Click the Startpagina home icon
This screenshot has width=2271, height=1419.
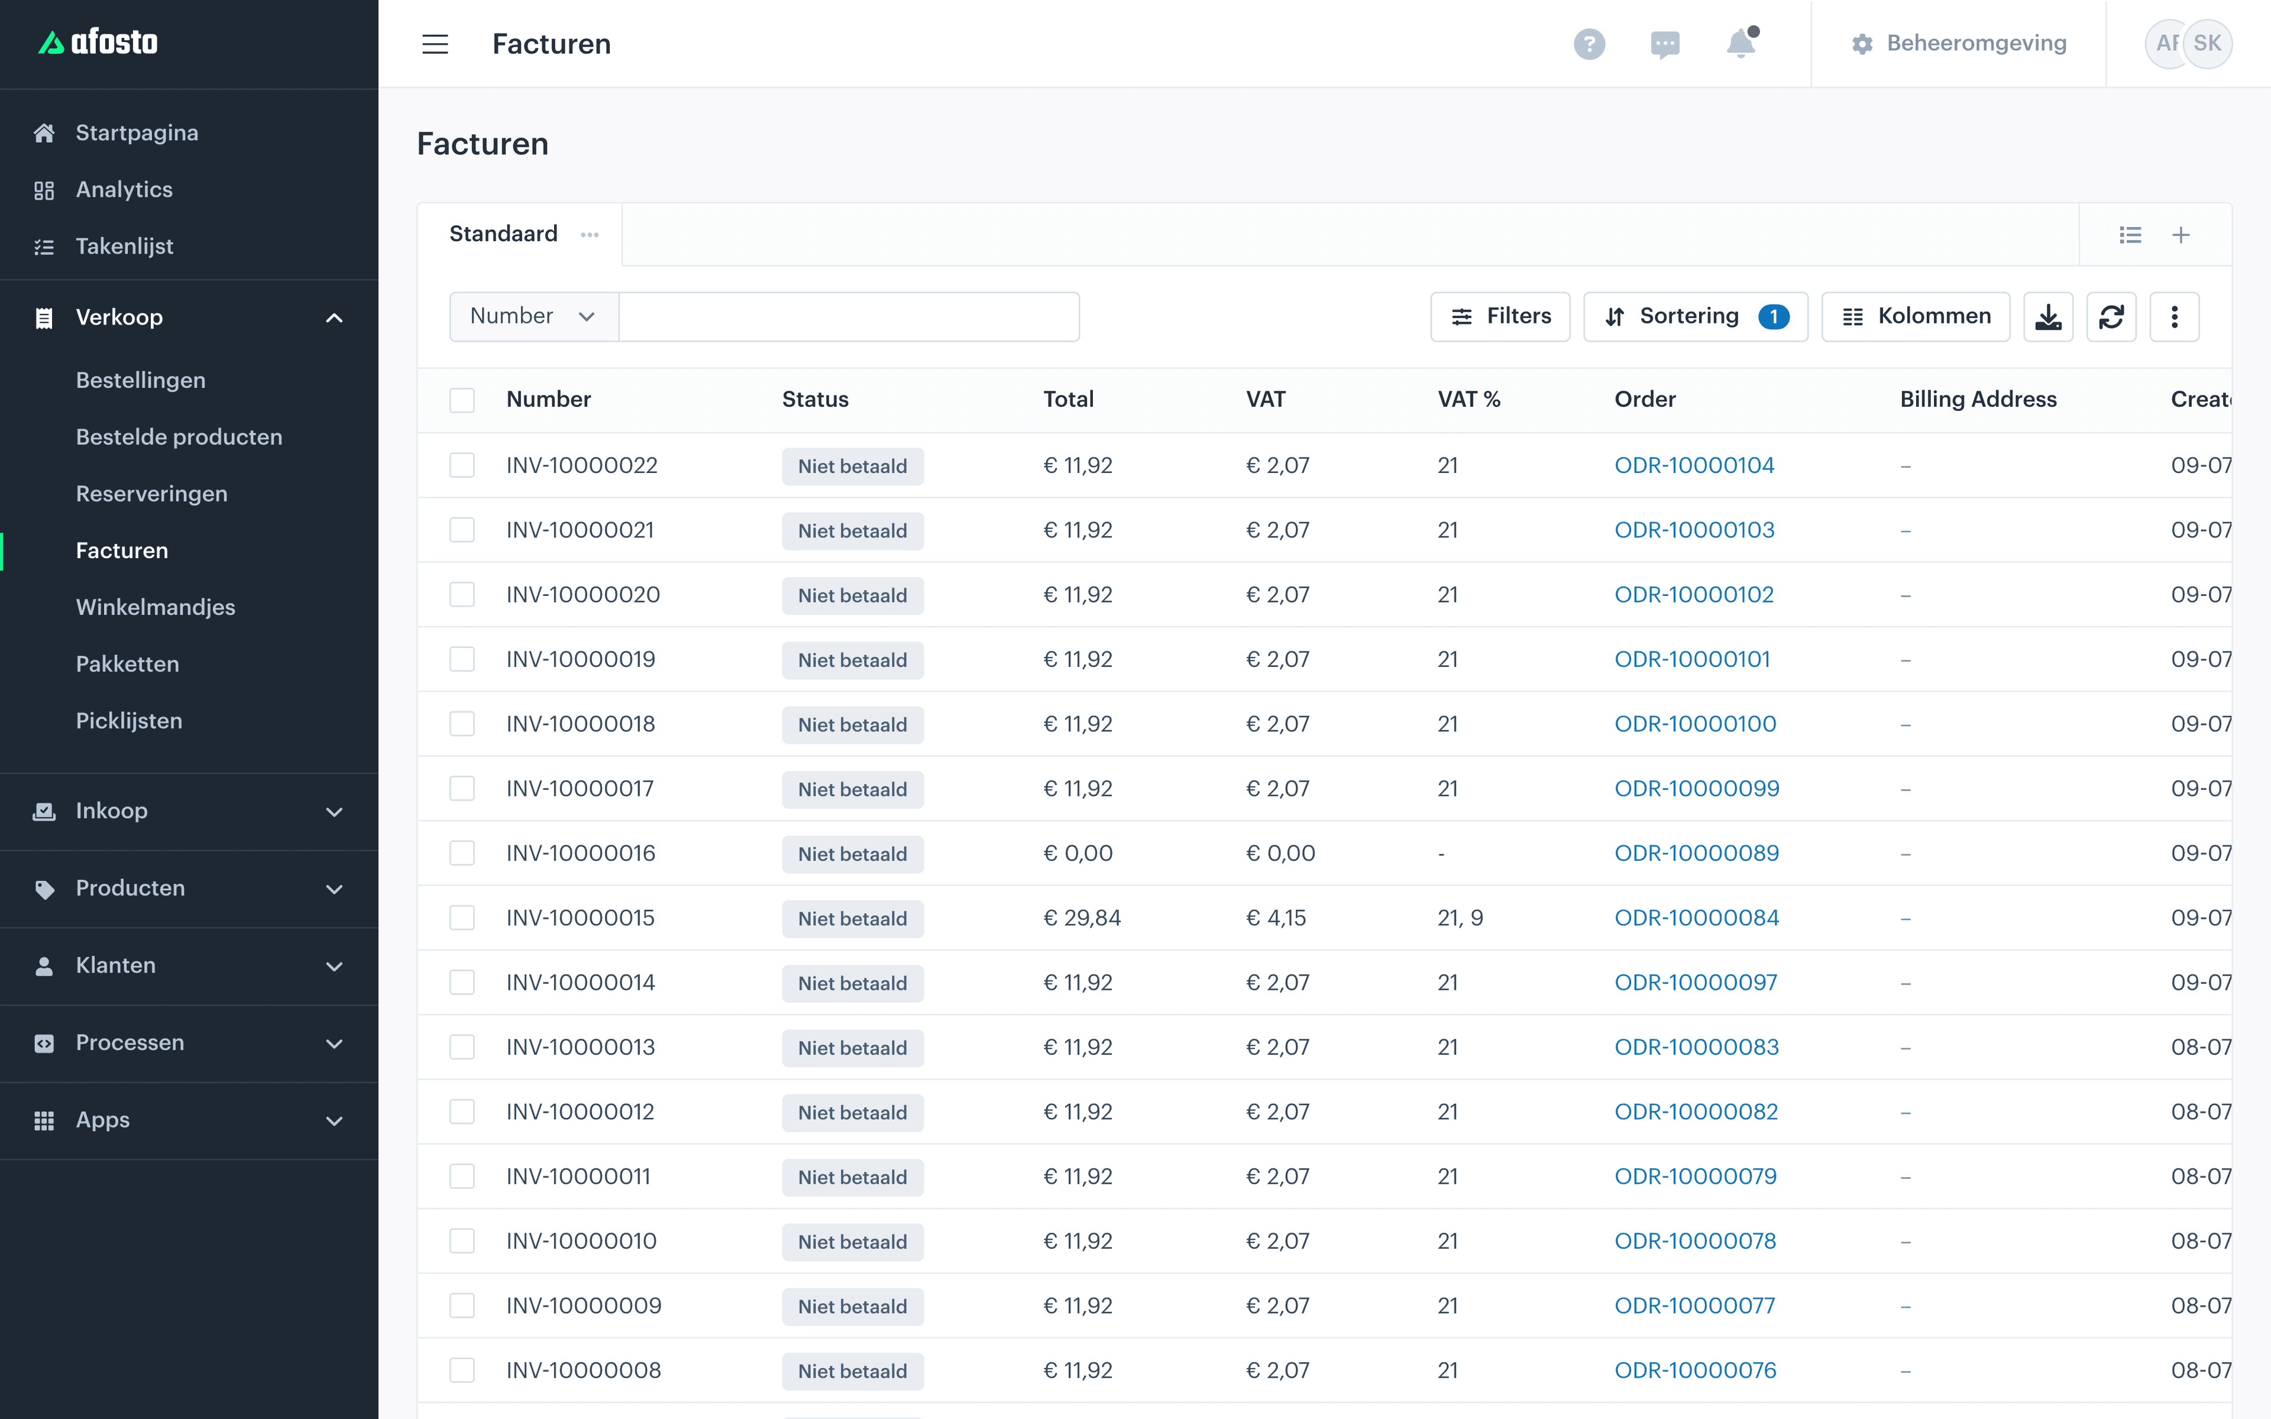44,133
